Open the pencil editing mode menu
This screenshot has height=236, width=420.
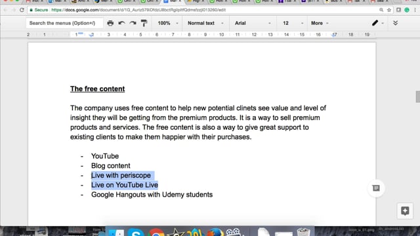pyautogui.click(x=378, y=23)
